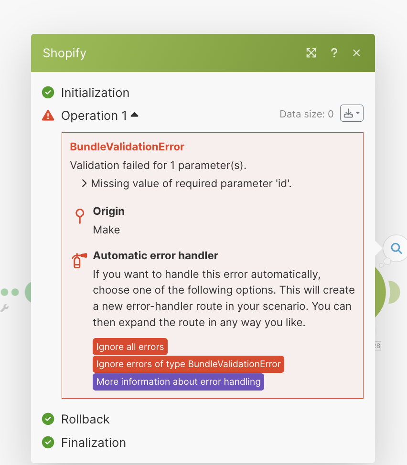Collapse the Operation 1 section
The width and height of the screenshot is (407, 465).
(134, 115)
